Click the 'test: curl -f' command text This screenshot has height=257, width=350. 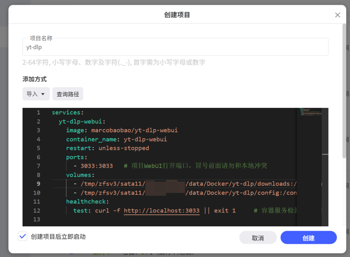point(97,211)
